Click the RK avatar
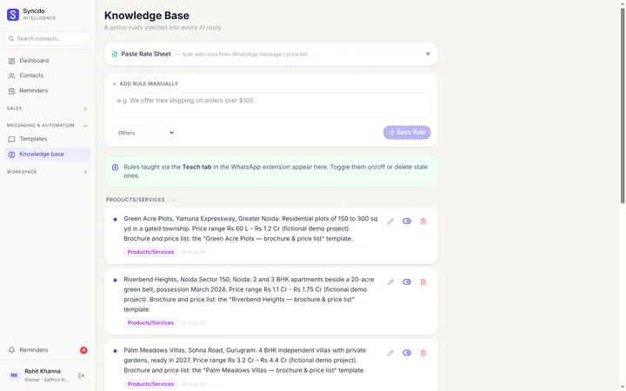The width and height of the screenshot is (626, 391). (14, 375)
